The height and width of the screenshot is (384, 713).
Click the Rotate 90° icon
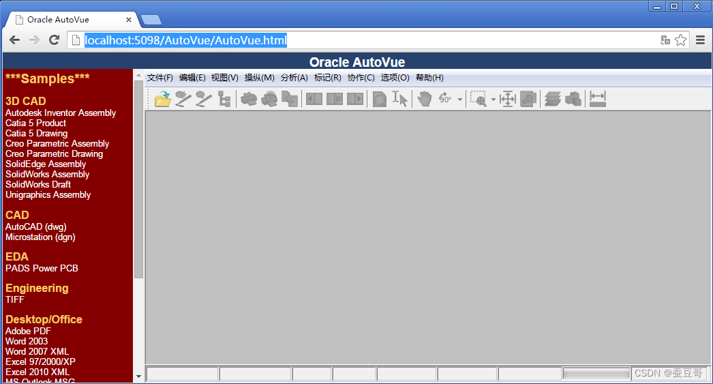[444, 98]
